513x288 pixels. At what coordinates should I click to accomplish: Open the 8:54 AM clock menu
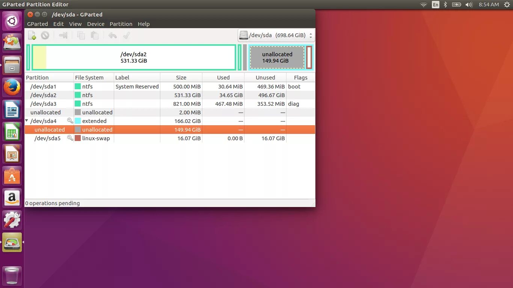[x=489, y=4]
